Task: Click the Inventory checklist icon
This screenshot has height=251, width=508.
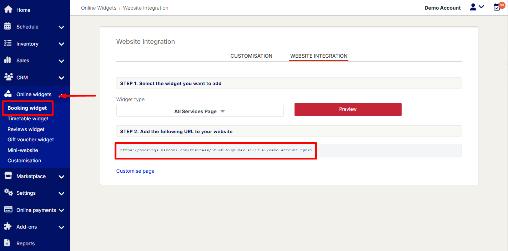Action: pos(7,43)
